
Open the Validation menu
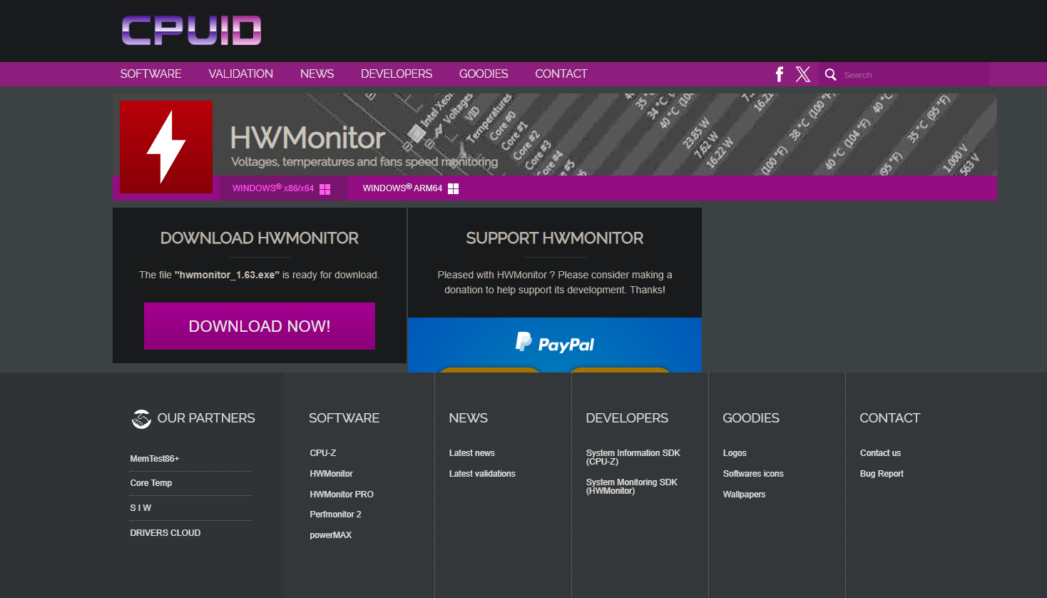pos(240,74)
